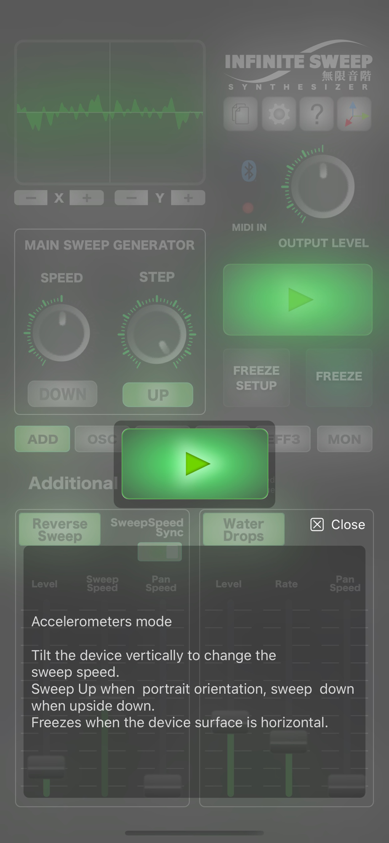Click the OUTPUT LEVEL knob
Viewport: 389px width, 843px height.
point(322,186)
